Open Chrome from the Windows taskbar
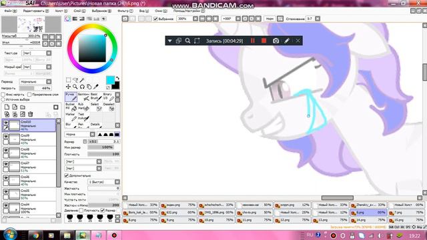This screenshot has width=427, height=240. pos(35,235)
